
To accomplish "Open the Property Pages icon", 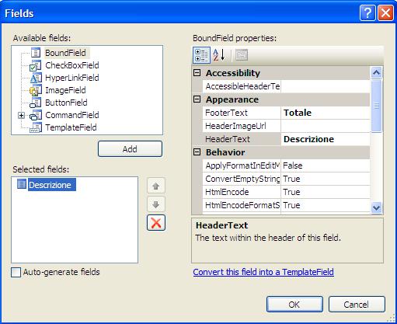I will (x=242, y=55).
